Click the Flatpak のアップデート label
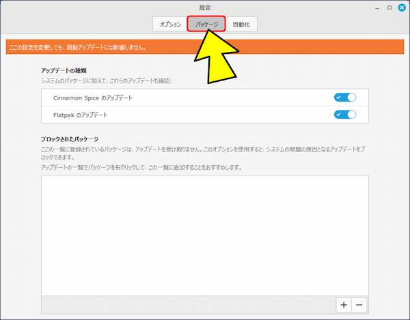The image size is (410, 320). tap(80, 115)
